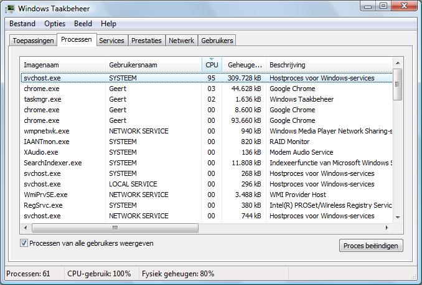
Task: Select the SearchIndexer.exe process
Action: [x=207, y=163]
